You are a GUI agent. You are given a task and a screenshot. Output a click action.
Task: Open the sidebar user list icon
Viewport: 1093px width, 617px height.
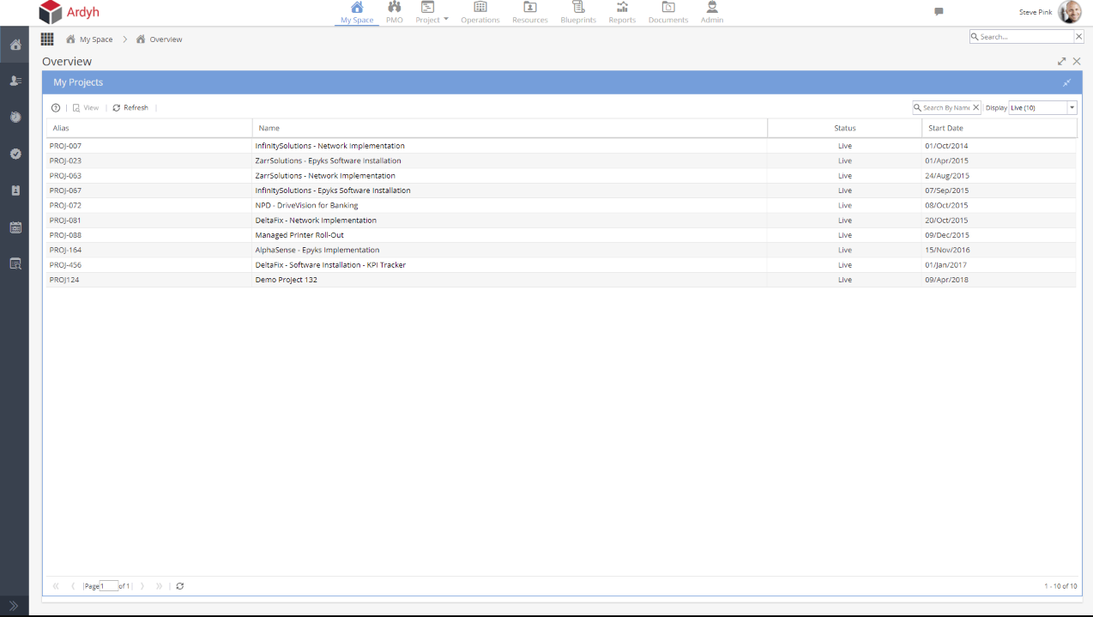click(15, 81)
